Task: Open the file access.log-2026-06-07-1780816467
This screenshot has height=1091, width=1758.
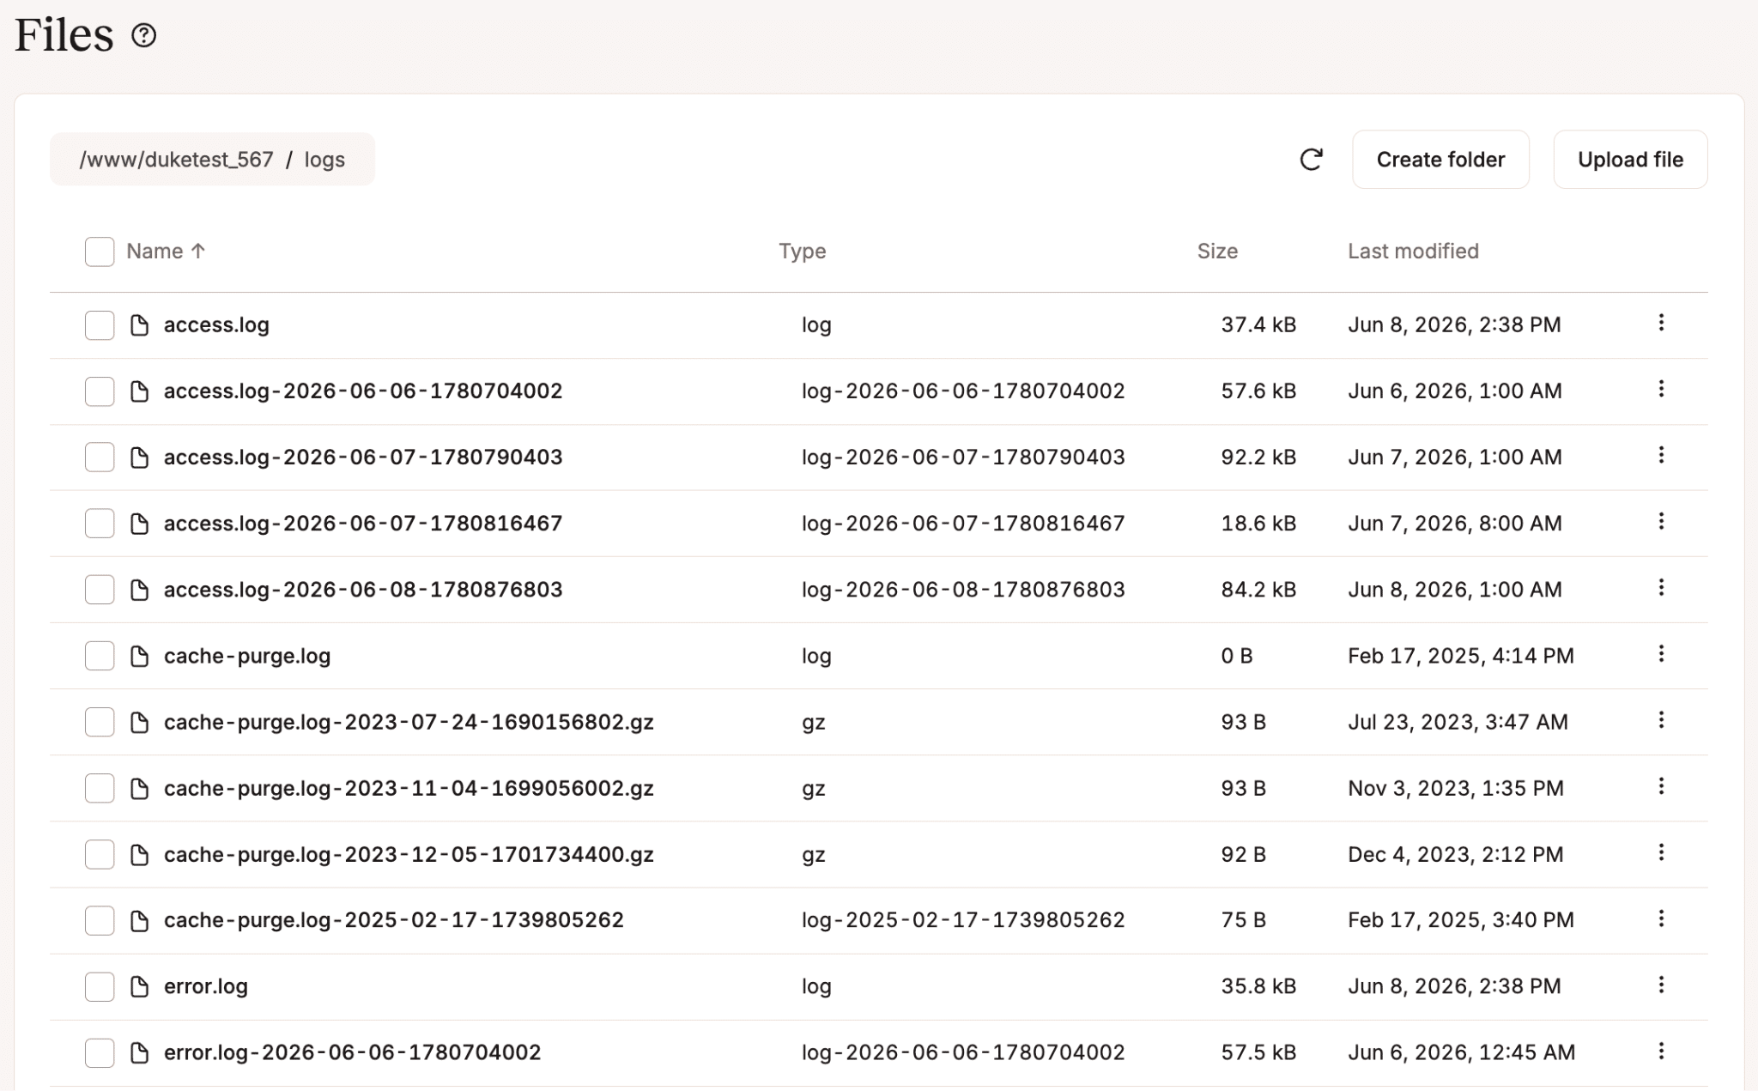Action: coord(363,524)
